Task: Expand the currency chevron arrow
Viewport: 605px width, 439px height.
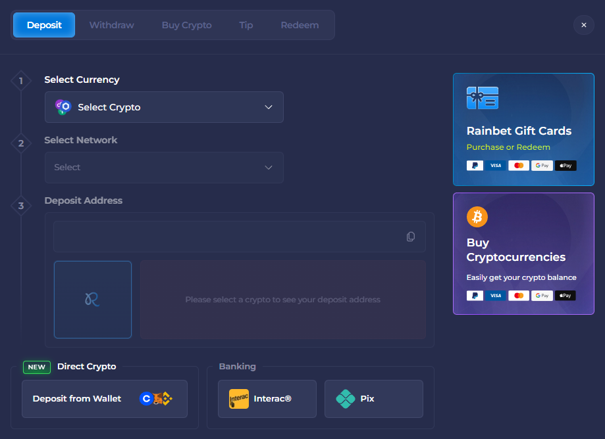Action: point(268,107)
